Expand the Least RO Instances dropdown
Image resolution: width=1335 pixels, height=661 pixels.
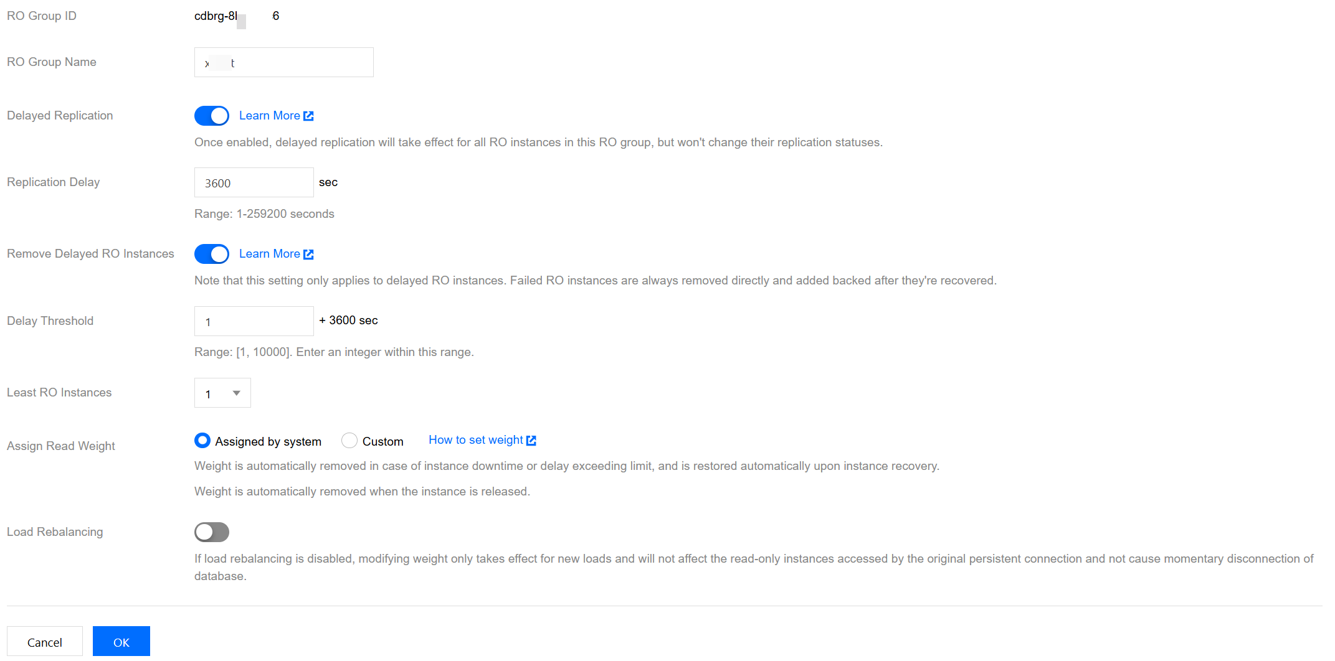coord(222,393)
